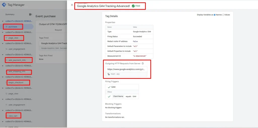
Task: Collapse collect group containing view_cart
Action: (x=3, y=110)
